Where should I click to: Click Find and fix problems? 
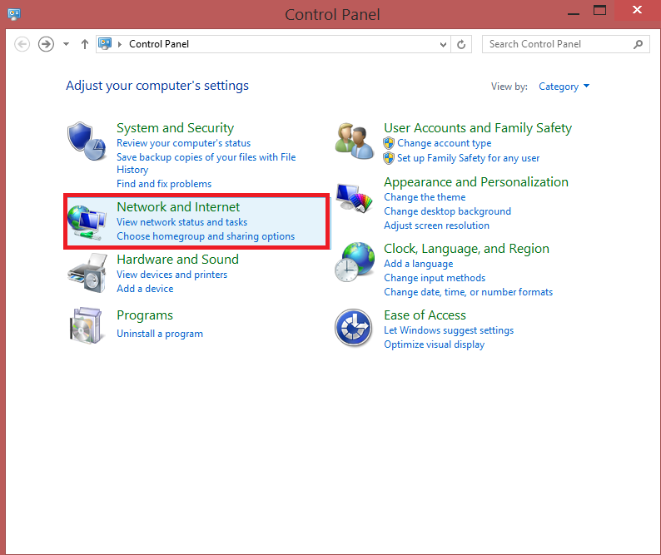164,184
